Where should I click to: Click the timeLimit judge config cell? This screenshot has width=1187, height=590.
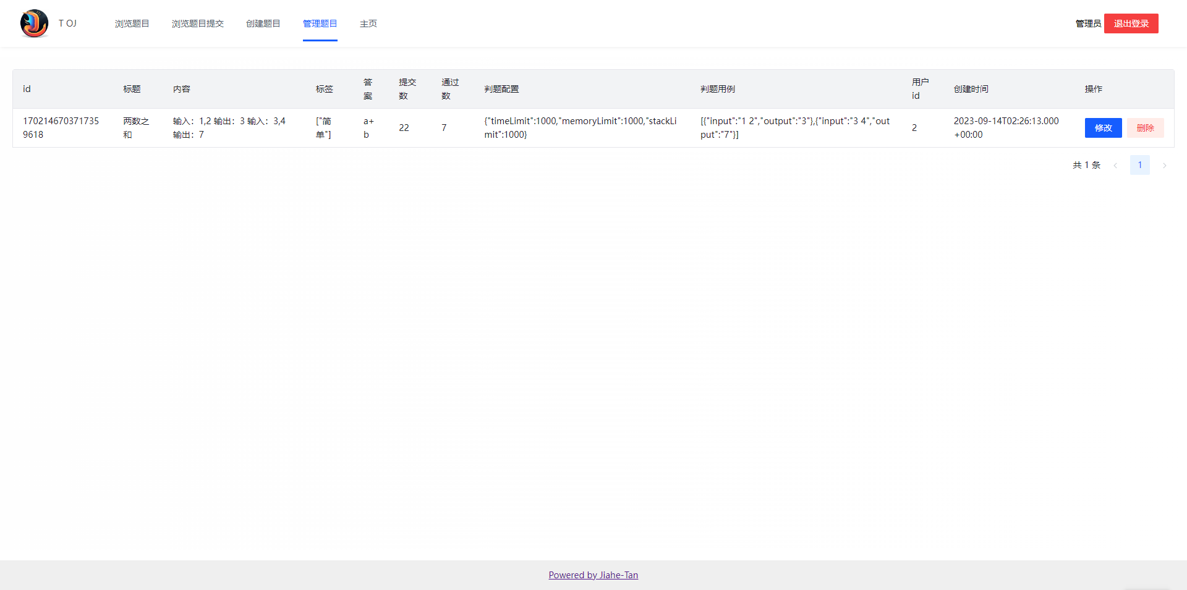582,128
